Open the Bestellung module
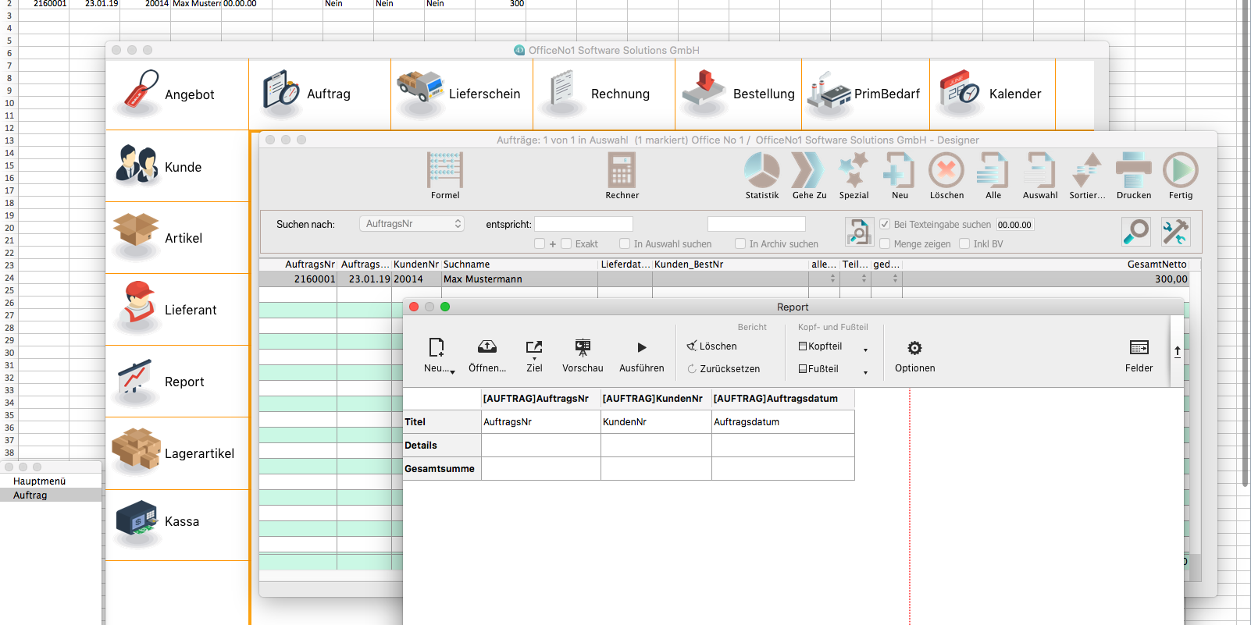The width and height of the screenshot is (1251, 625). (x=738, y=94)
